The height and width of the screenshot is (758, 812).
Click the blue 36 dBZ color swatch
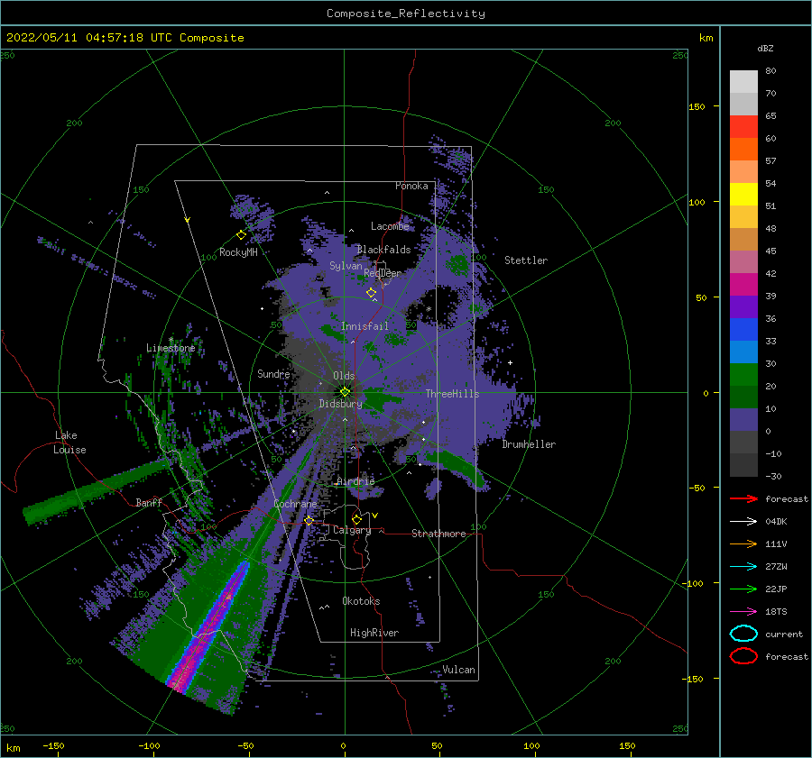pyautogui.click(x=743, y=329)
